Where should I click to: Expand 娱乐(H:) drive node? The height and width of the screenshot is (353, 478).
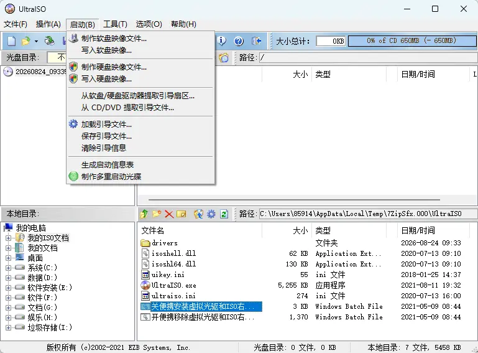(x=8, y=318)
